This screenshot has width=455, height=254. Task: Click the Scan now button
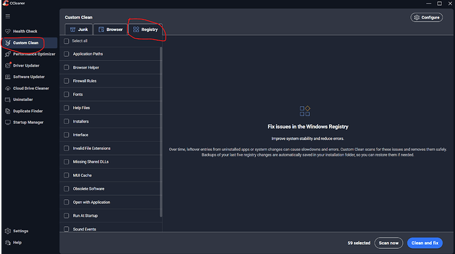[388, 243]
